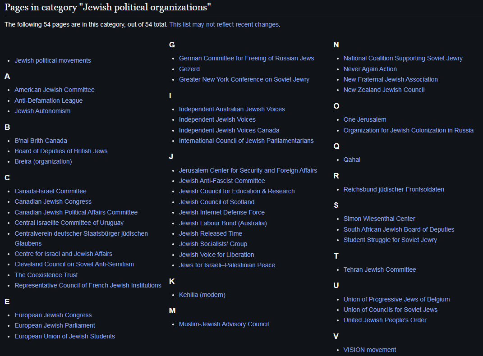Open the Anti-Defamation League page

tap(48, 100)
